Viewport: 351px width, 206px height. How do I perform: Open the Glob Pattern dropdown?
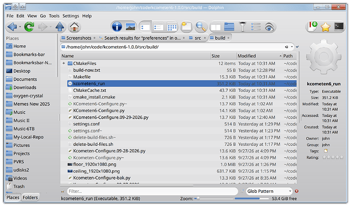(x=269, y=191)
